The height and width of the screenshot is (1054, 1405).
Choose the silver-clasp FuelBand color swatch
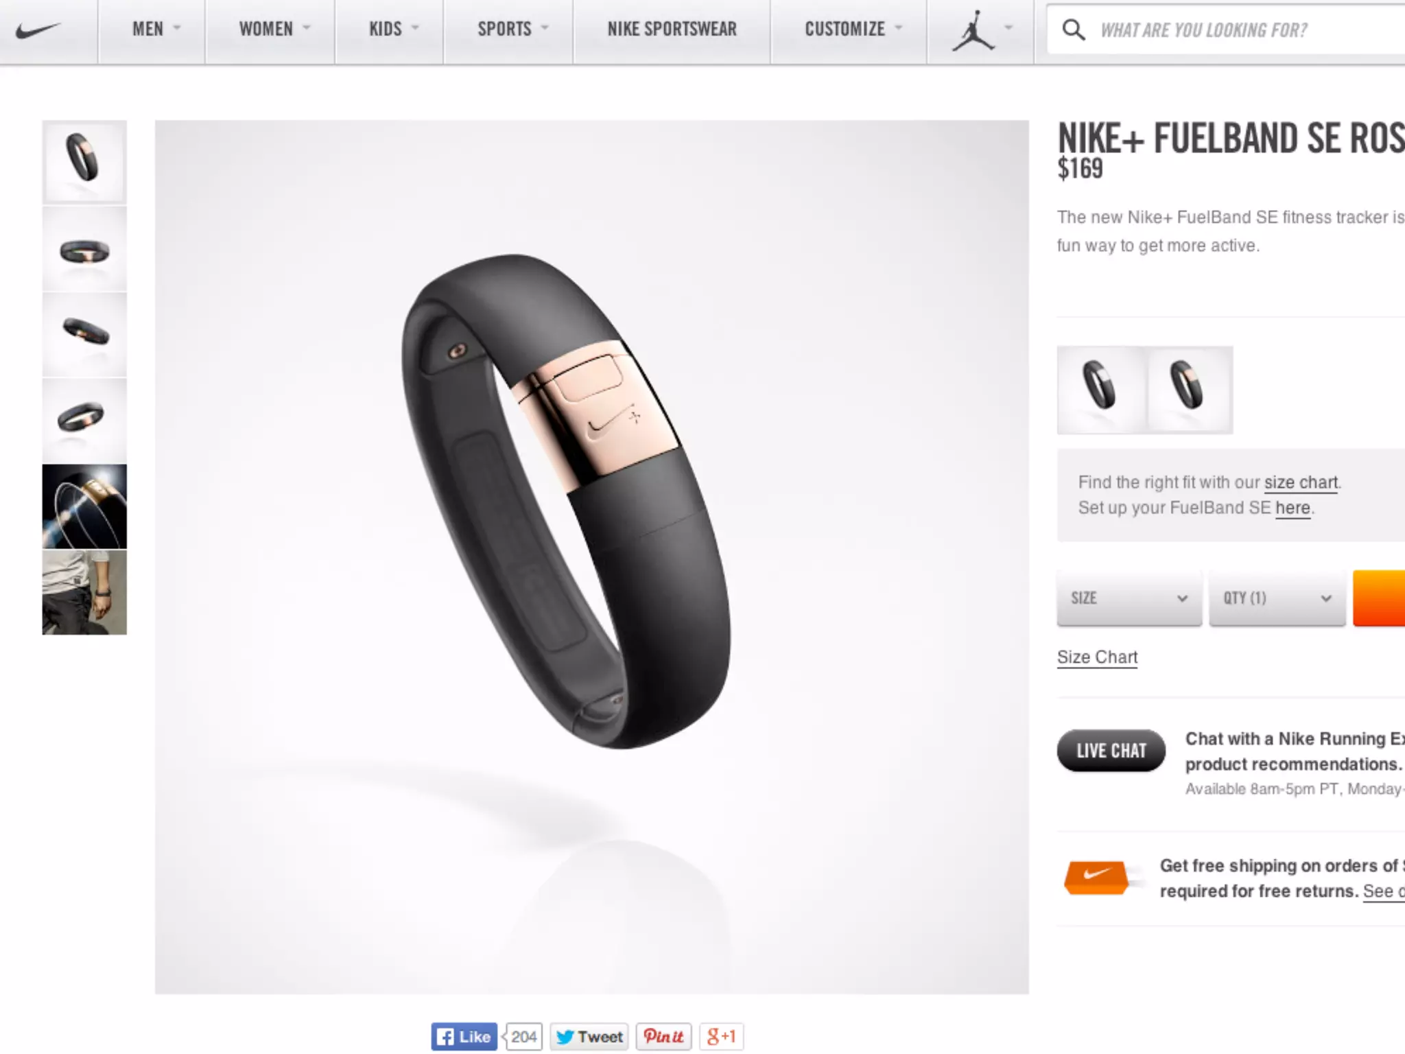(1101, 389)
